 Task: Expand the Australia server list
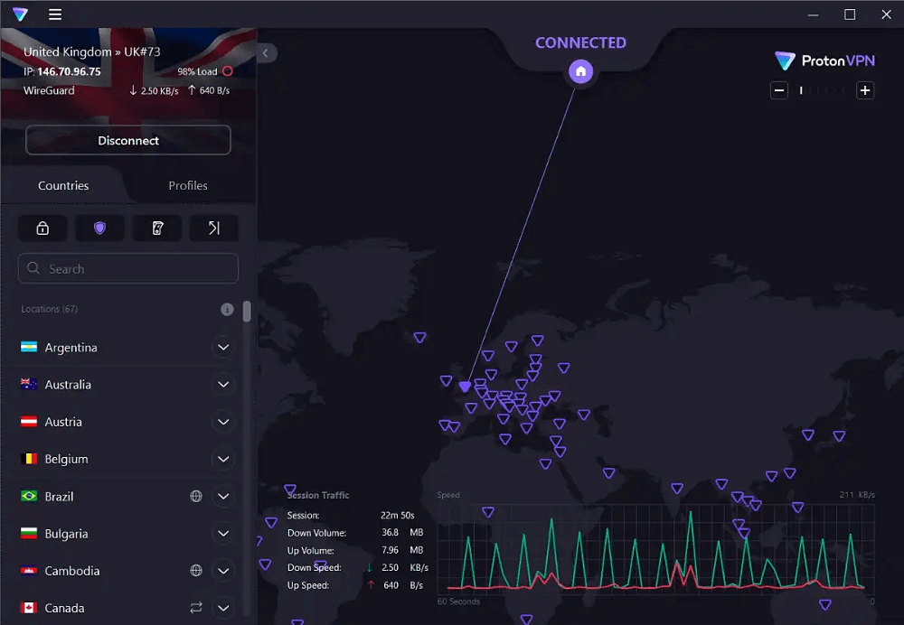223,384
